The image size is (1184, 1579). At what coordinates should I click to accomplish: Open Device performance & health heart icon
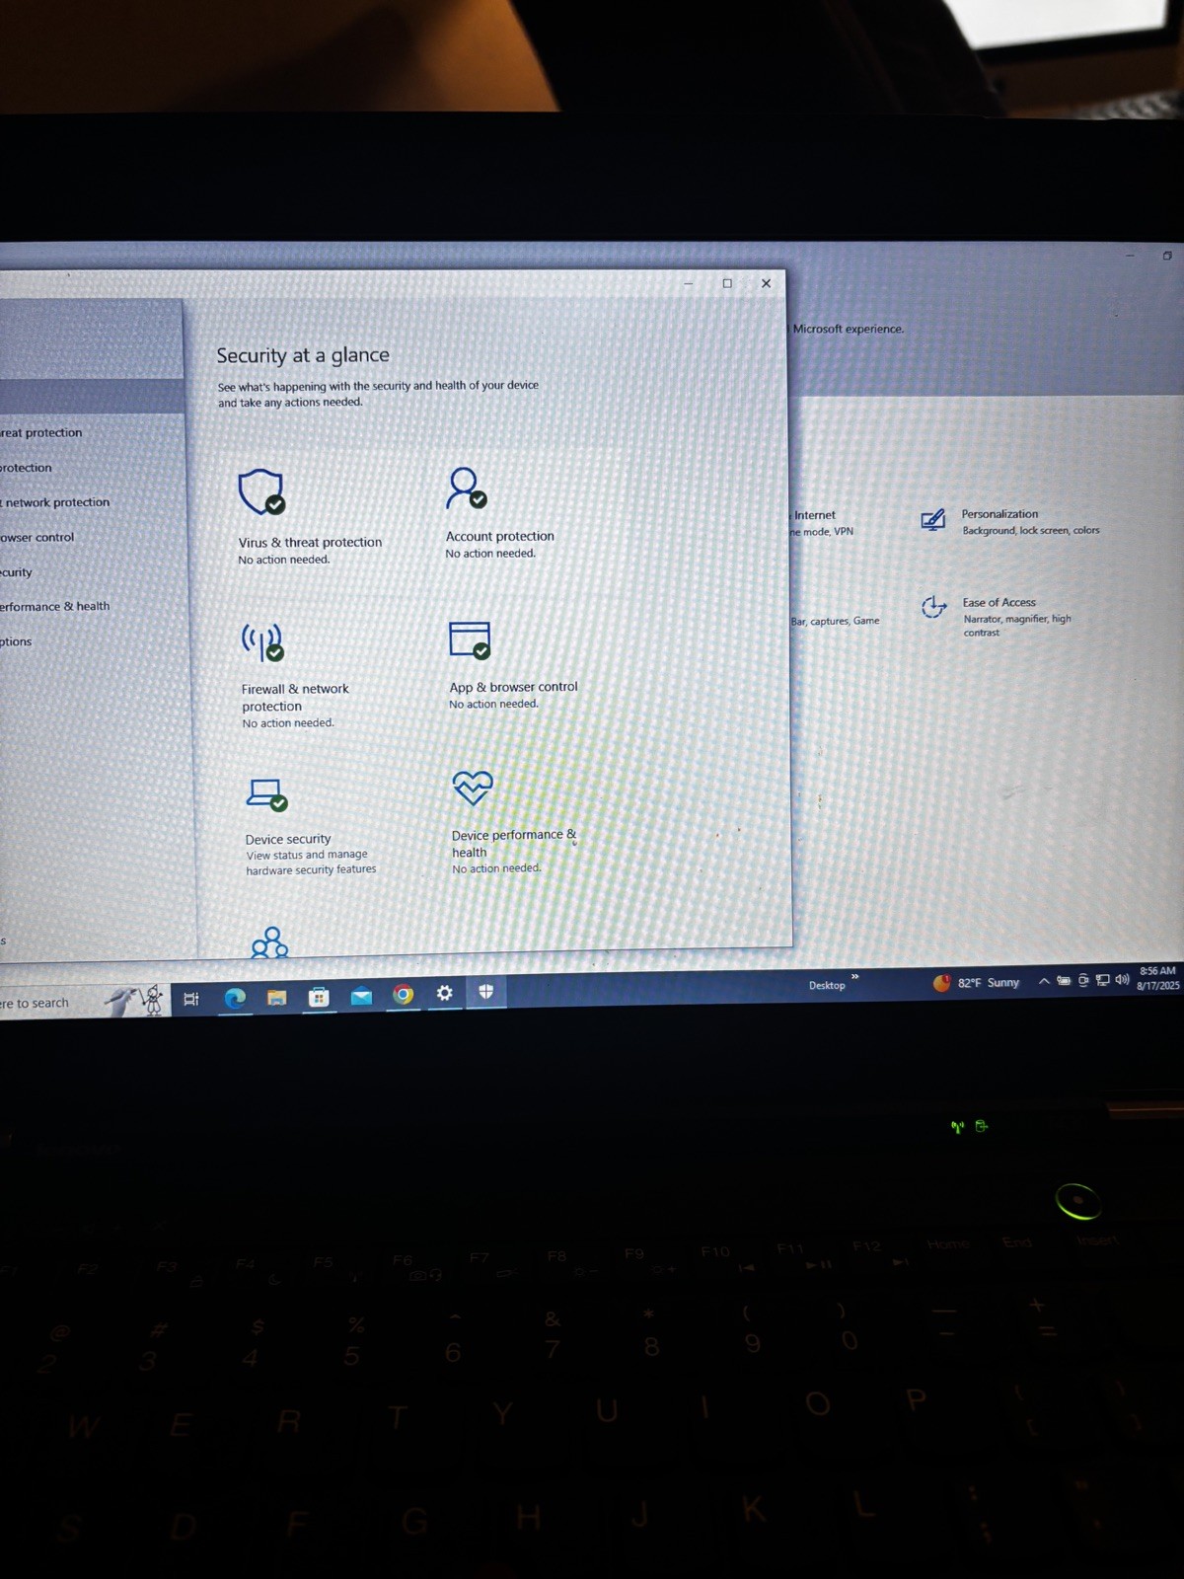click(x=473, y=787)
